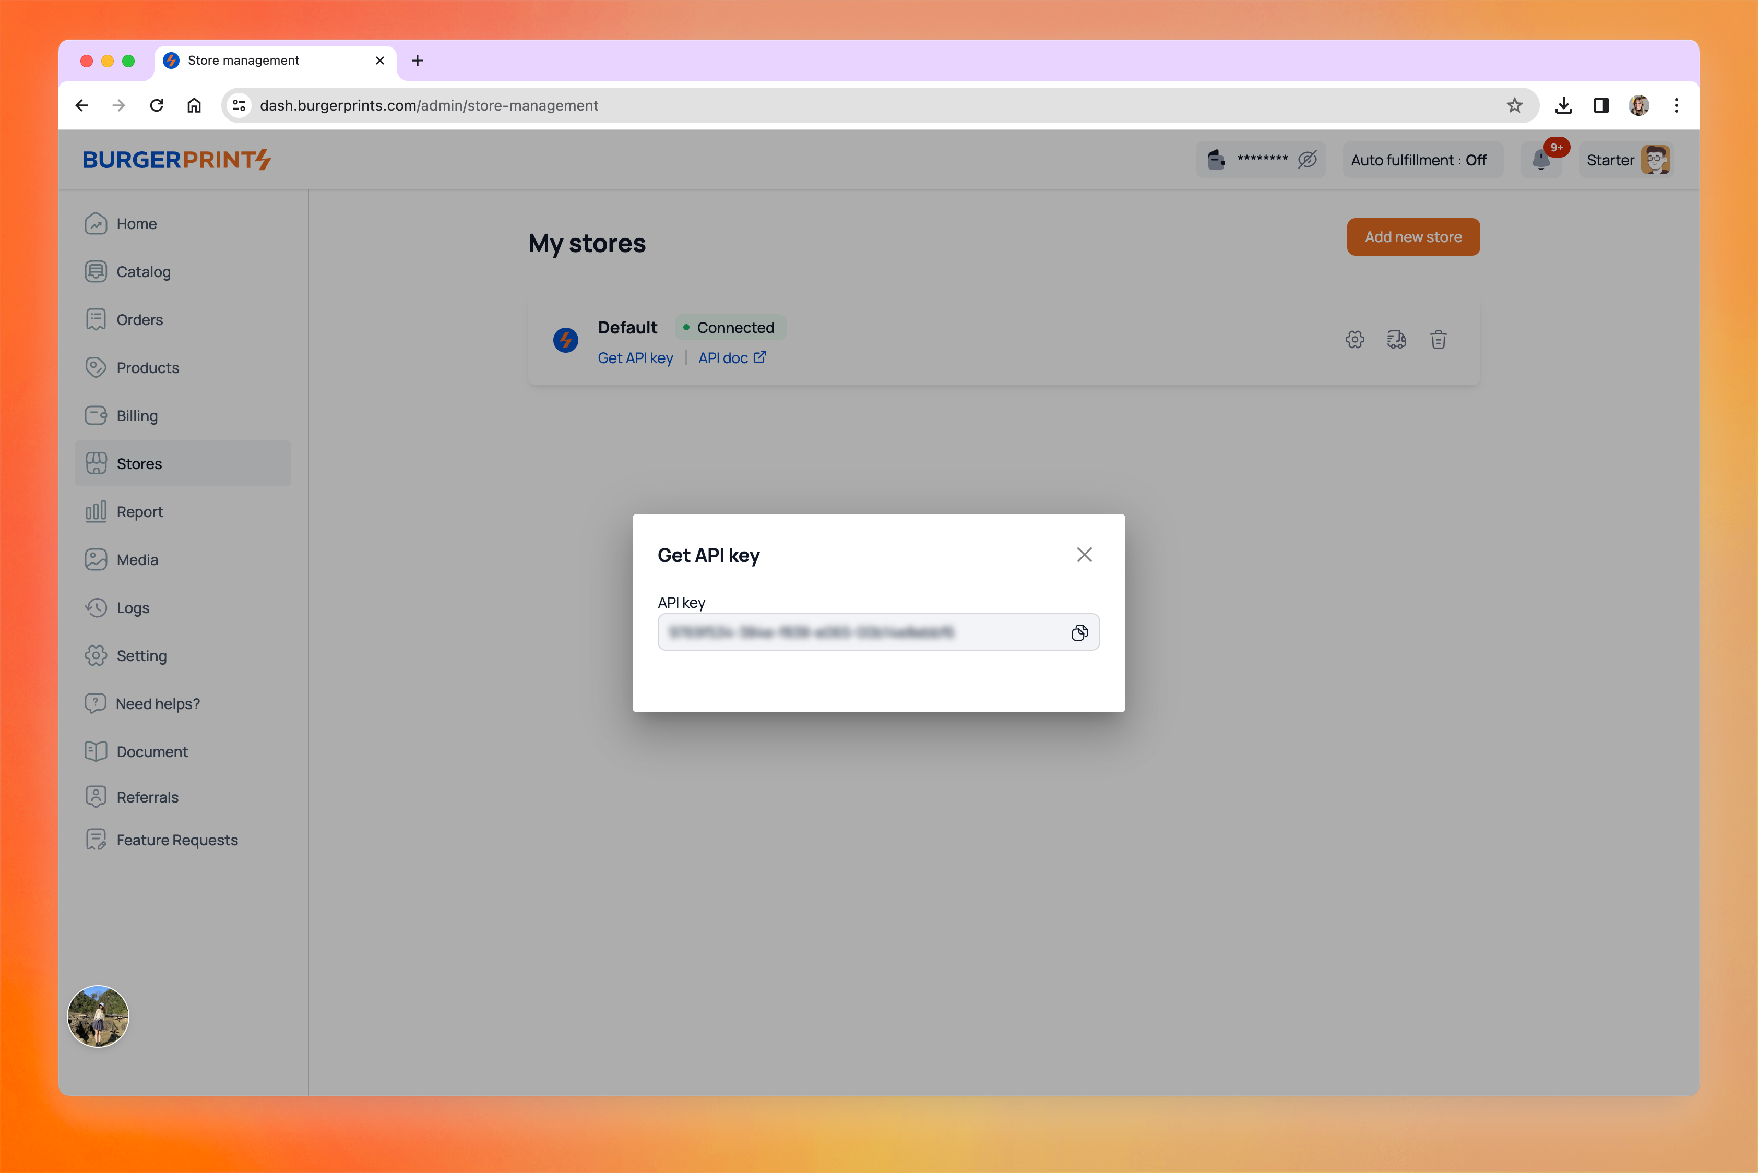Go to Catalog in the sidebar
This screenshot has height=1173, width=1758.
(x=143, y=271)
